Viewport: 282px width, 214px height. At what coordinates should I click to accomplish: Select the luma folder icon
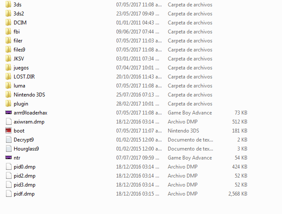(9, 86)
